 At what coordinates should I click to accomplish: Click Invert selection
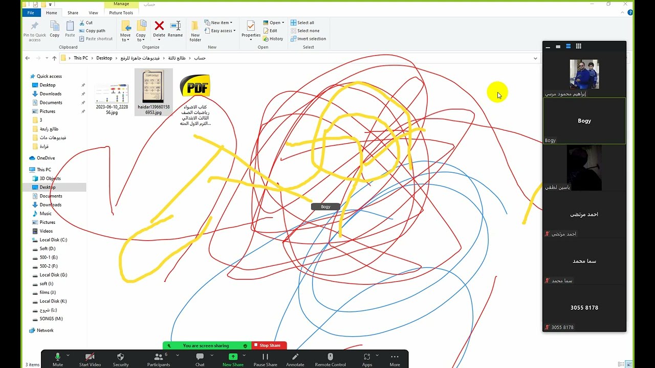pyautogui.click(x=308, y=39)
